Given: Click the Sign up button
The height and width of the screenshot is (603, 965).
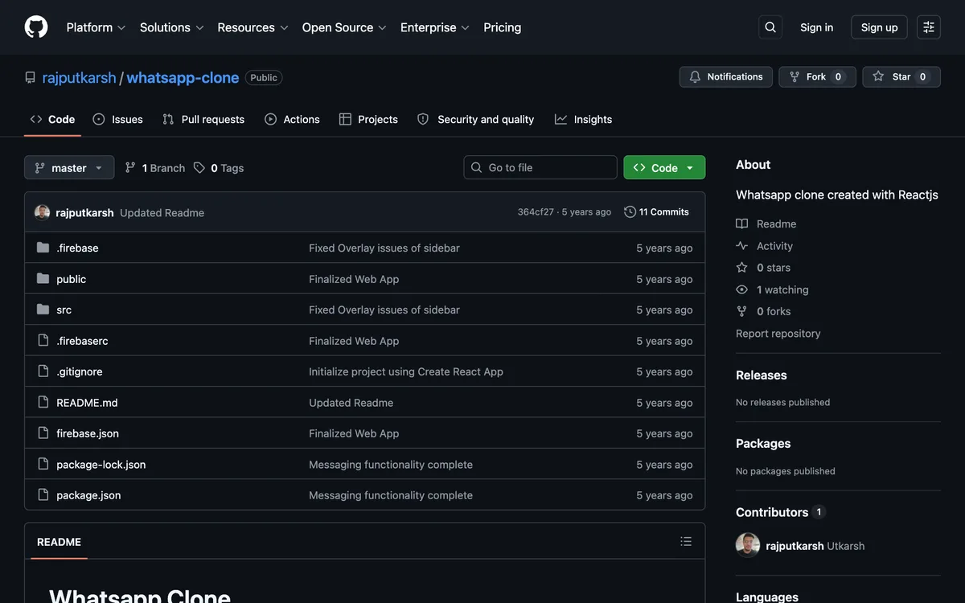Looking at the screenshot, I should coord(879,27).
